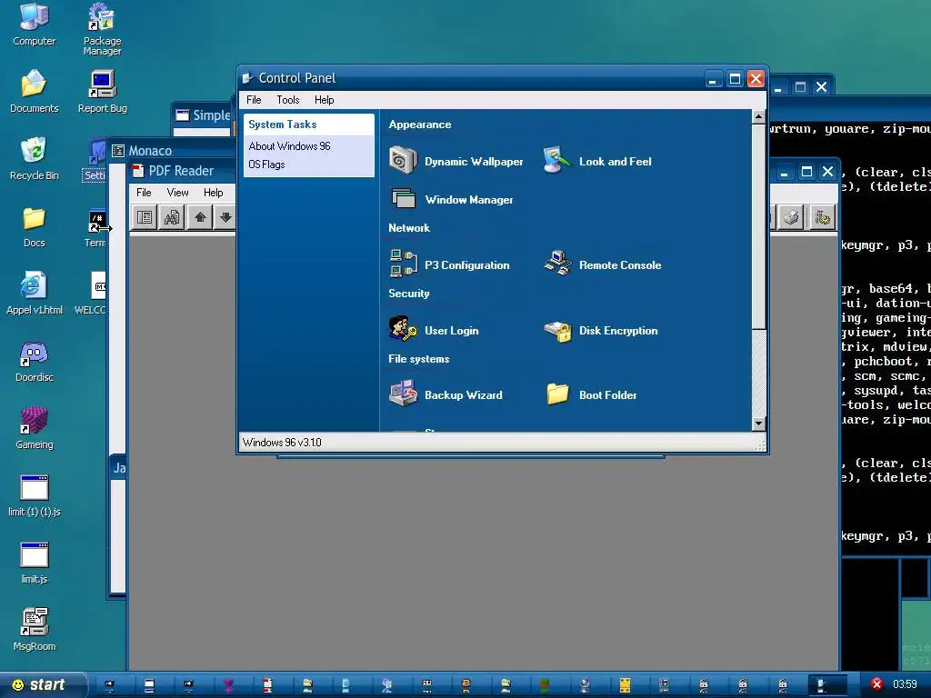Select the Package Manager desktop icon
Image resolution: width=931 pixels, height=698 pixels.
click(102, 30)
